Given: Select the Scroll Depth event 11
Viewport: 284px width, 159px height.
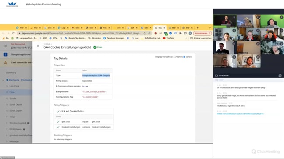Looking at the screenshot, I should (16, 104).
